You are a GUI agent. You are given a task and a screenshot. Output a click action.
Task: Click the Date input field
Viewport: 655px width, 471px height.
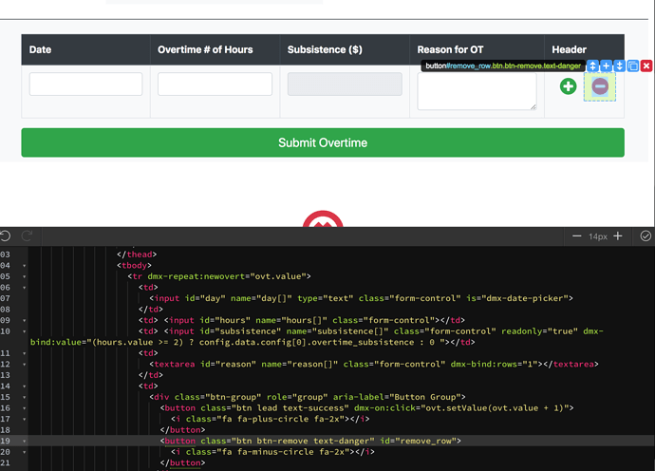85,84
